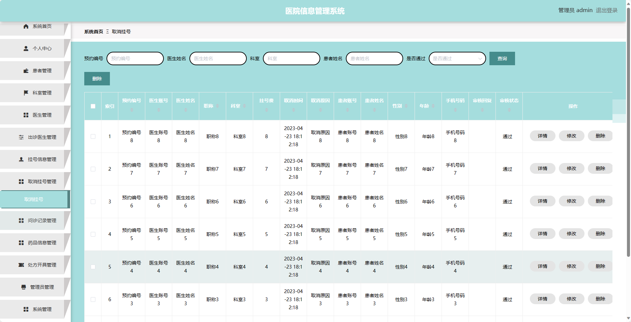The height and width of the screenshot is (322, 631).
Task: Check the checkbox for row 5
Action: click(x=93, y=267)
